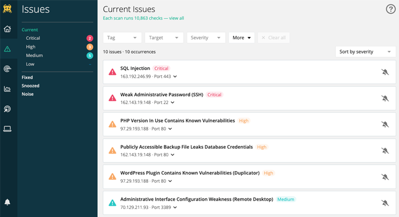Select Current in the issues menu
399x217 pixels.
30,30
